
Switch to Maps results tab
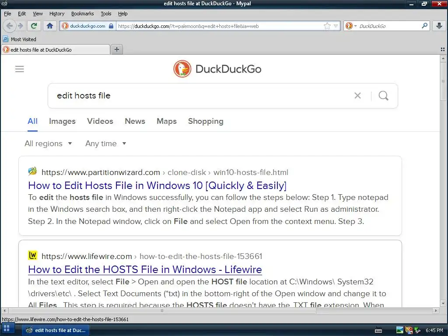[167, 121]
